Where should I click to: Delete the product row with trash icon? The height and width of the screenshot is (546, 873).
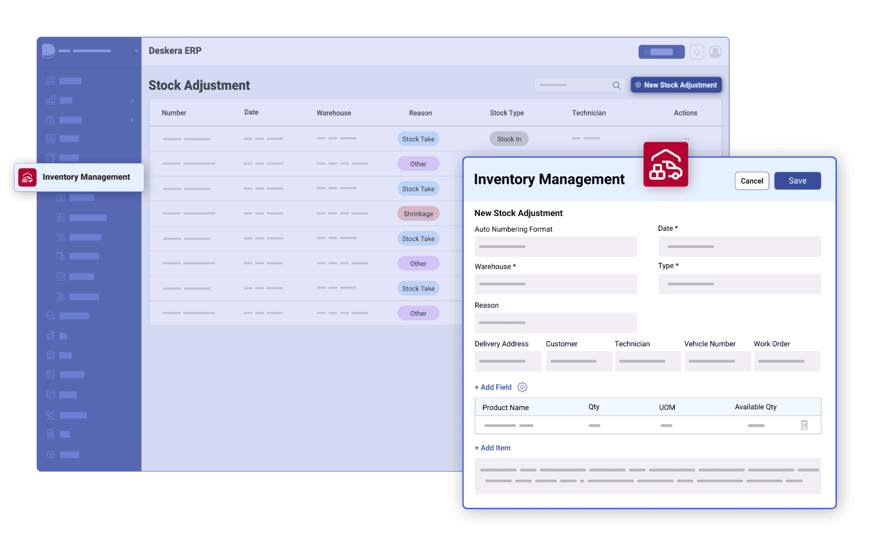(804, 425)
